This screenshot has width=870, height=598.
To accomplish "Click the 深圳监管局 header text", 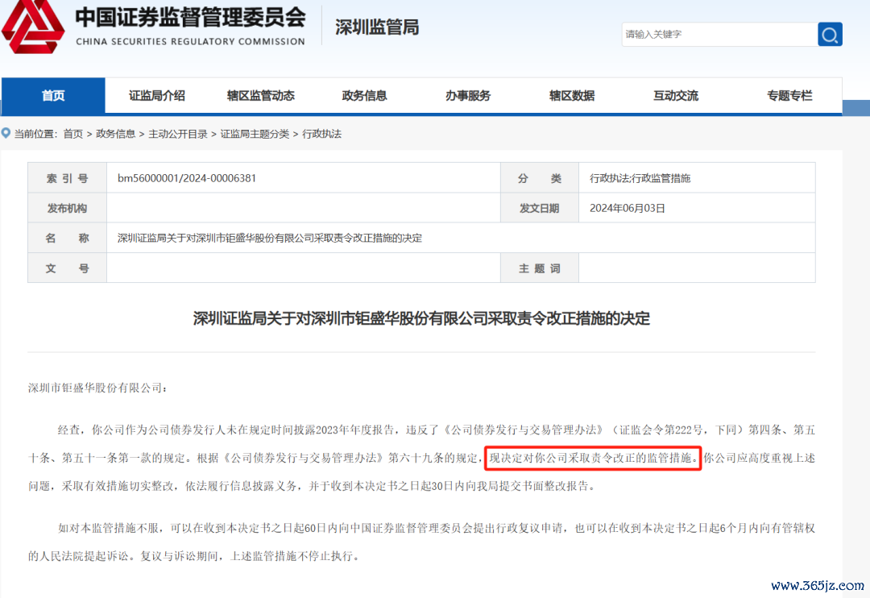I will tap(377, 27).
